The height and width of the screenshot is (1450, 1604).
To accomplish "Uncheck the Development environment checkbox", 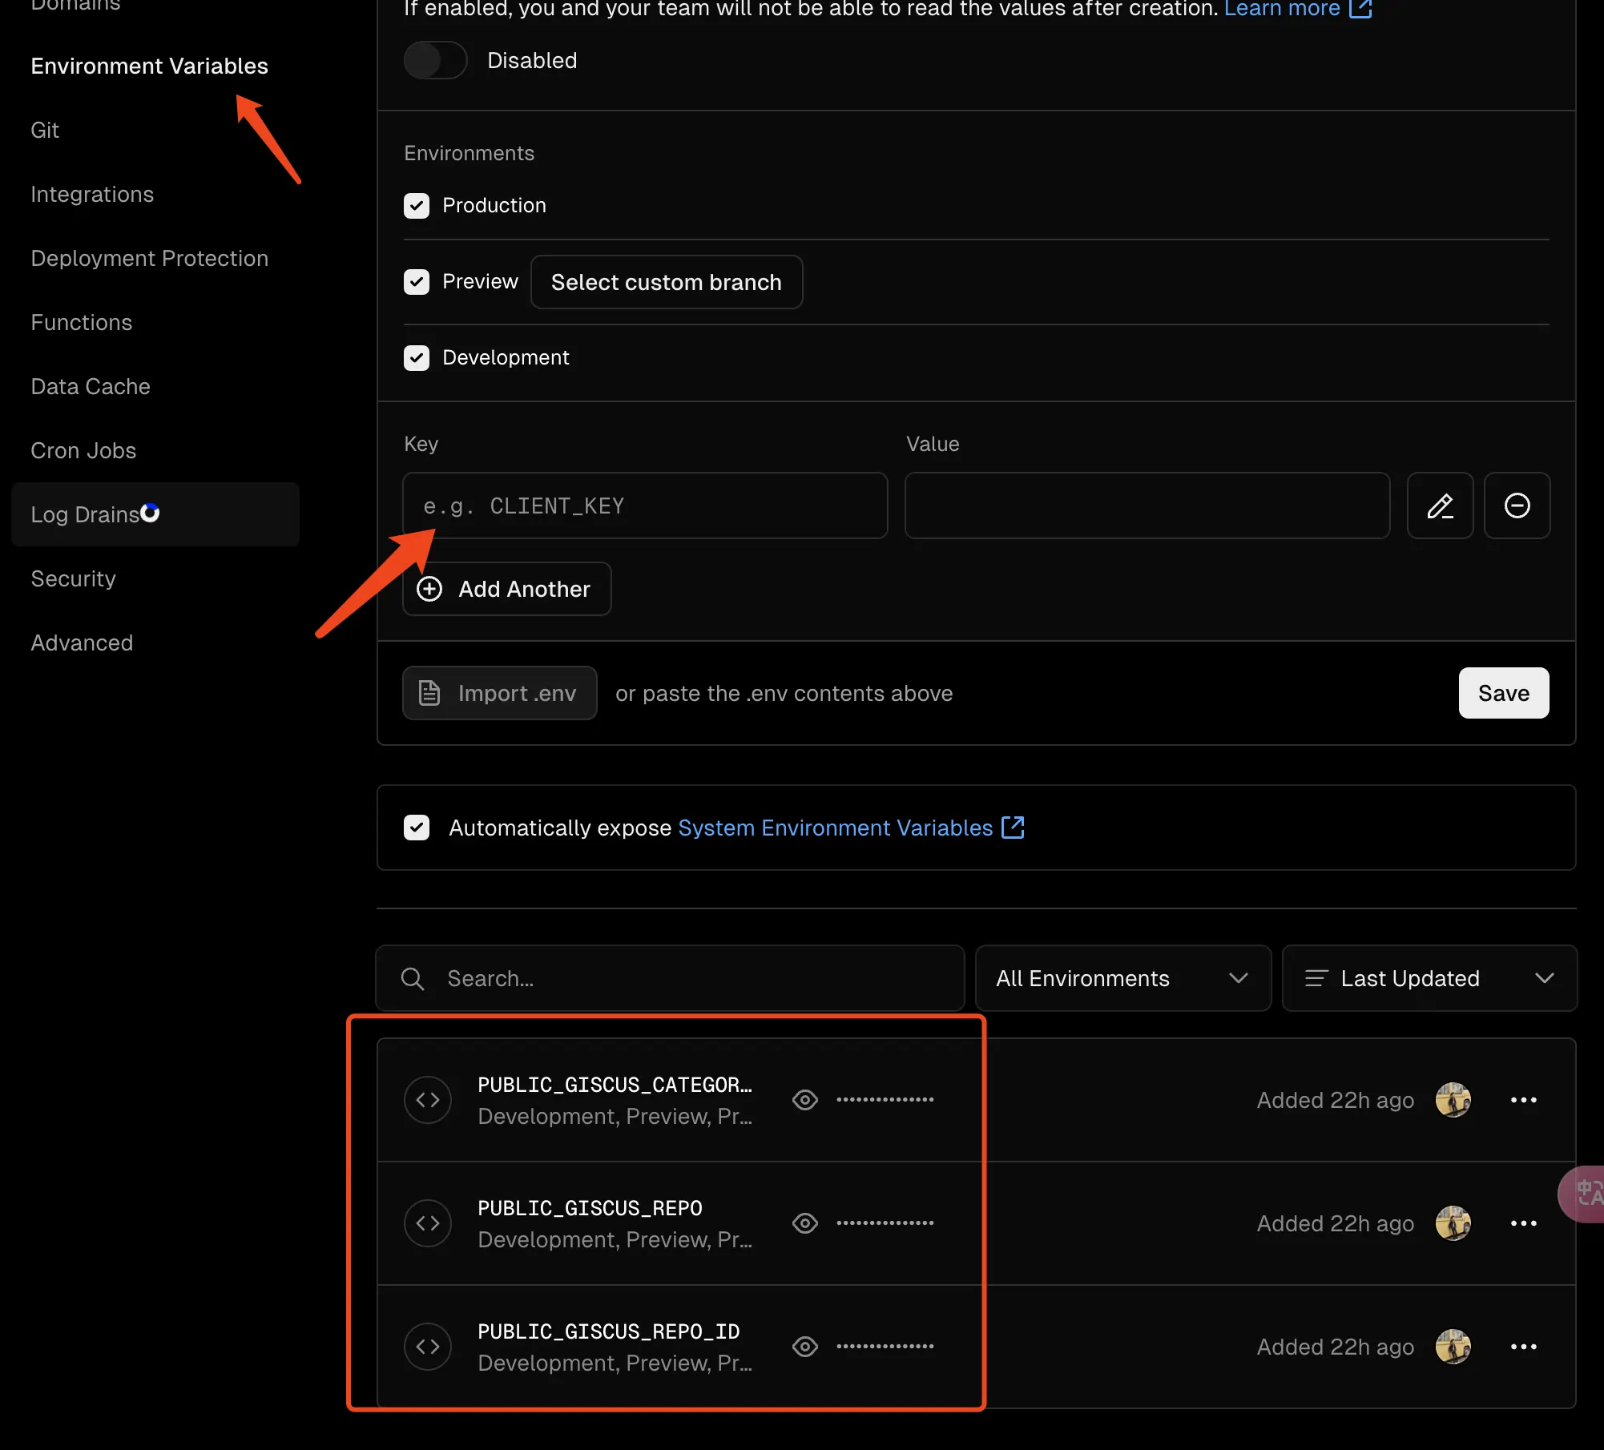I will (x=417, y=358).
